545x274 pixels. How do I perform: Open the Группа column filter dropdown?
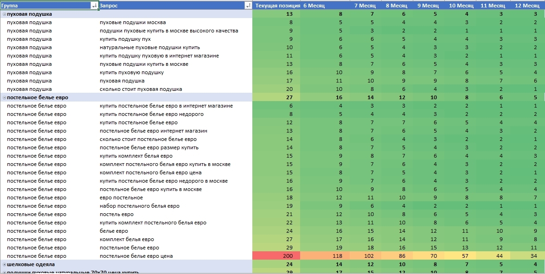[x=95, y=6]
